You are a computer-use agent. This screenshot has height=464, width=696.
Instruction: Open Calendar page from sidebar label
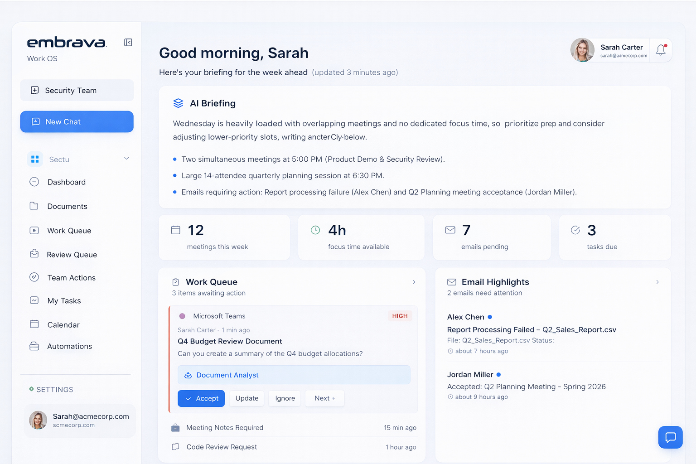[x=63, y=325]
